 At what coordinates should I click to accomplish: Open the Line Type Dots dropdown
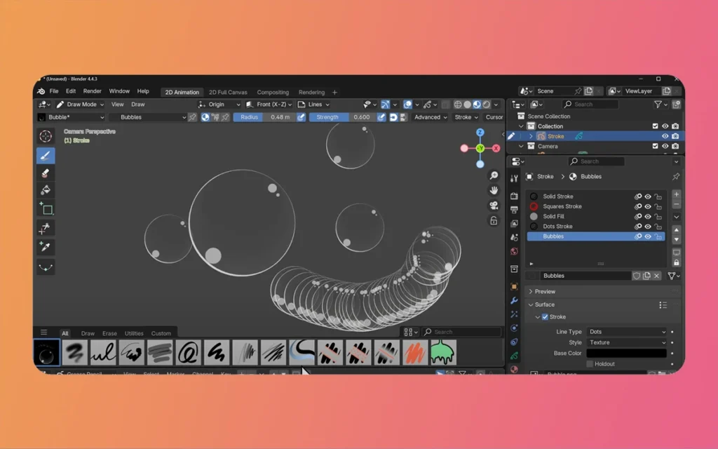(x=626, y=332)
